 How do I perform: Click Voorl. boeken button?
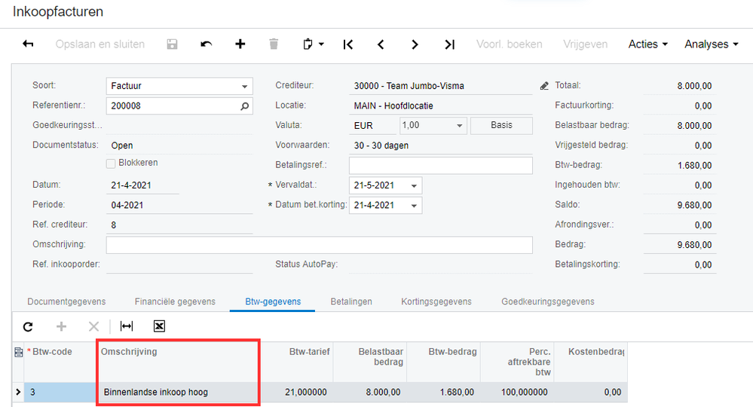(x=509, y=44)
